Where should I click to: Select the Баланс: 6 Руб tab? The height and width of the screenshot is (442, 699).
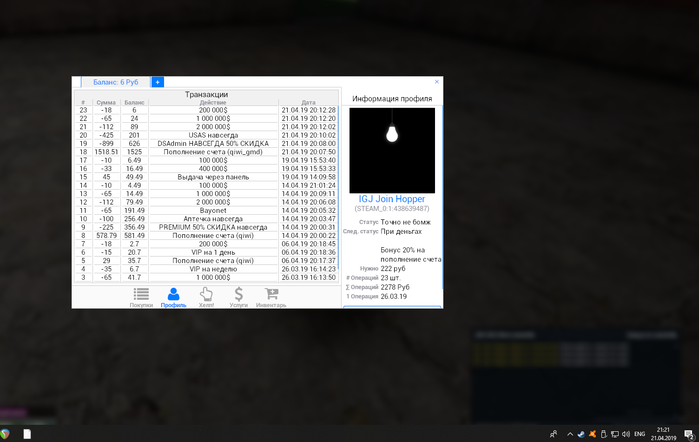pos(116,82)
